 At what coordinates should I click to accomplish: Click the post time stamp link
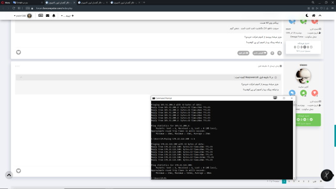coord(269,66)
